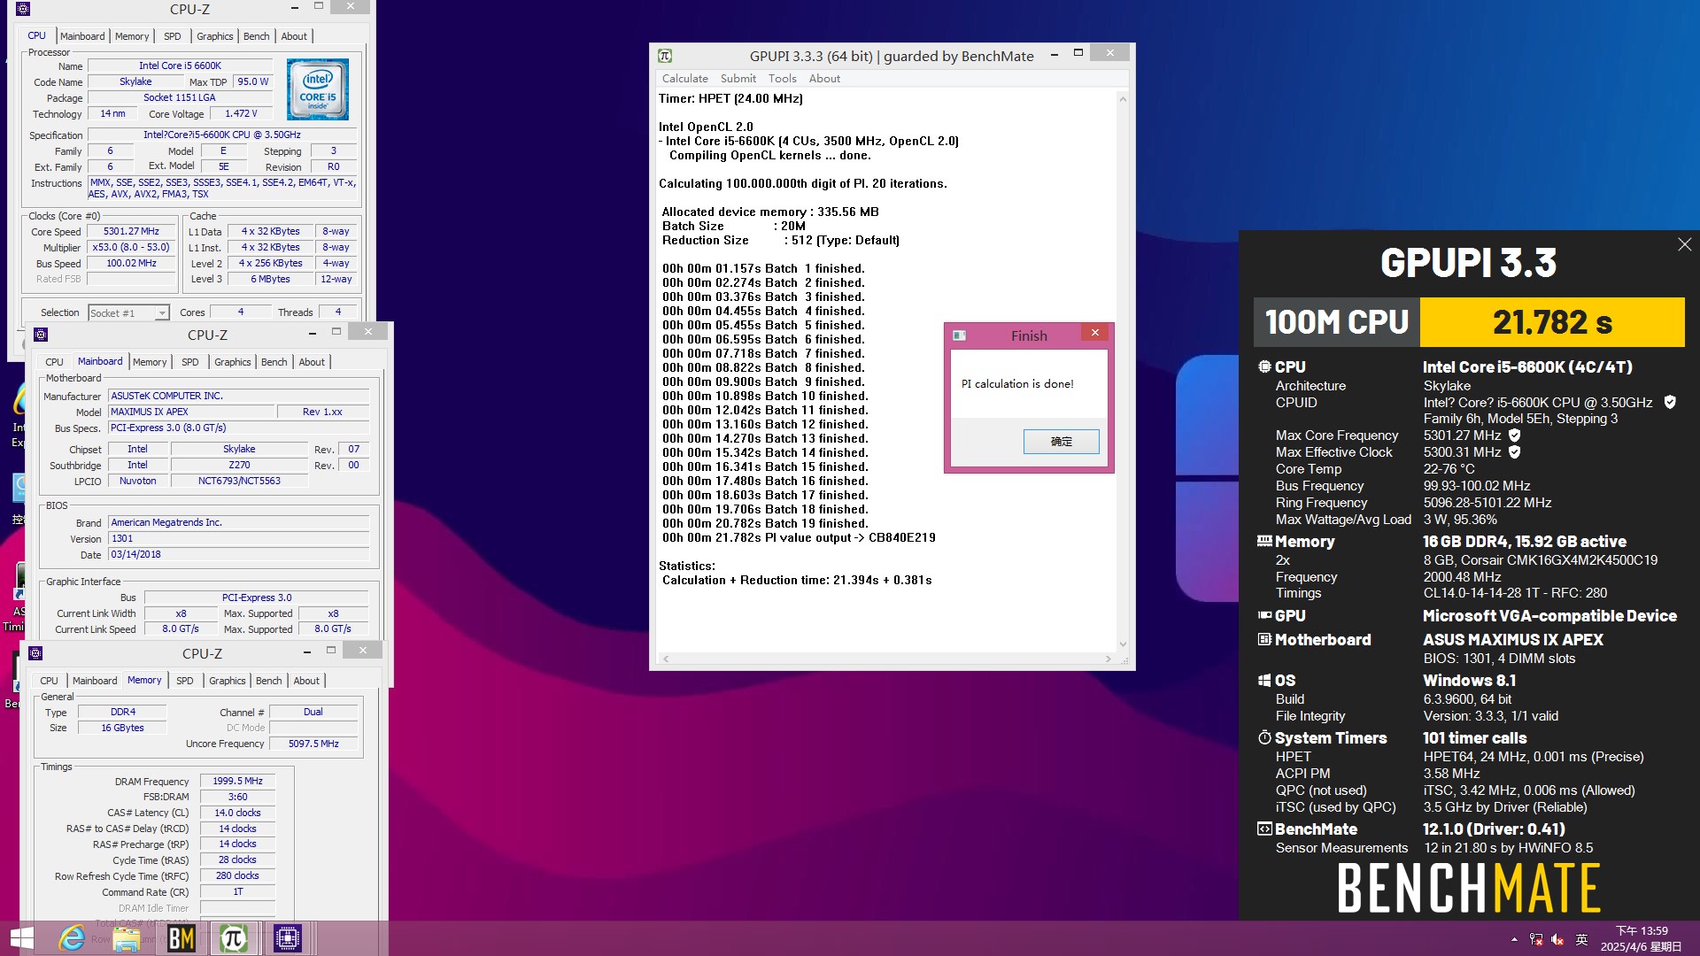Click mainboard model MAXIMUS IX APEX
Screen dimensions: 1700x956
click(x=191, y=412)
